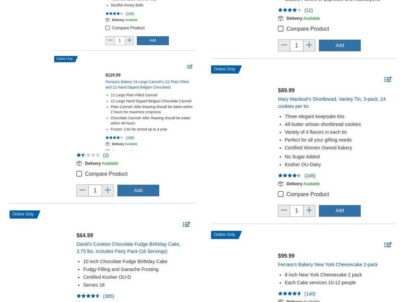This screenshot has width=402, height=302.
Task: Add Mary Macleod's Shortbread to list icon
Action: (x=388, y=79)
